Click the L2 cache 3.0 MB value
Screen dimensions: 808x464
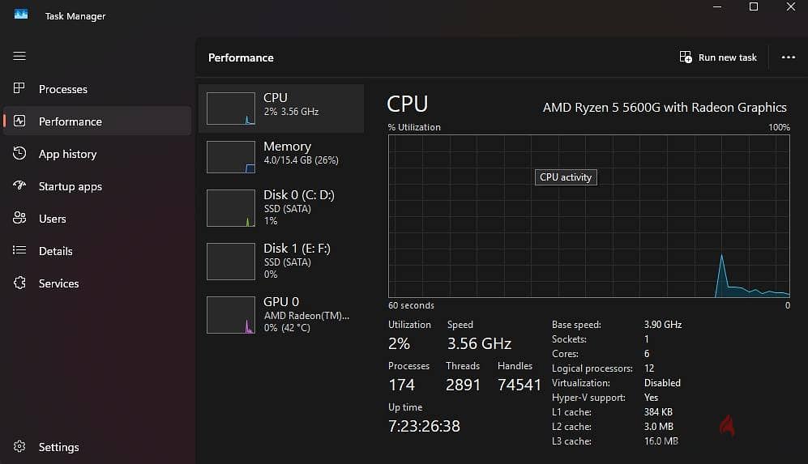pos(659,427)
